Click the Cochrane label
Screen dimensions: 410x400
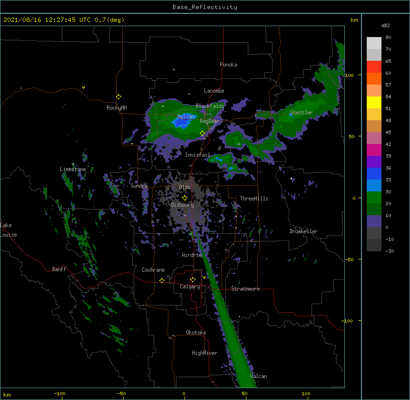153,270
